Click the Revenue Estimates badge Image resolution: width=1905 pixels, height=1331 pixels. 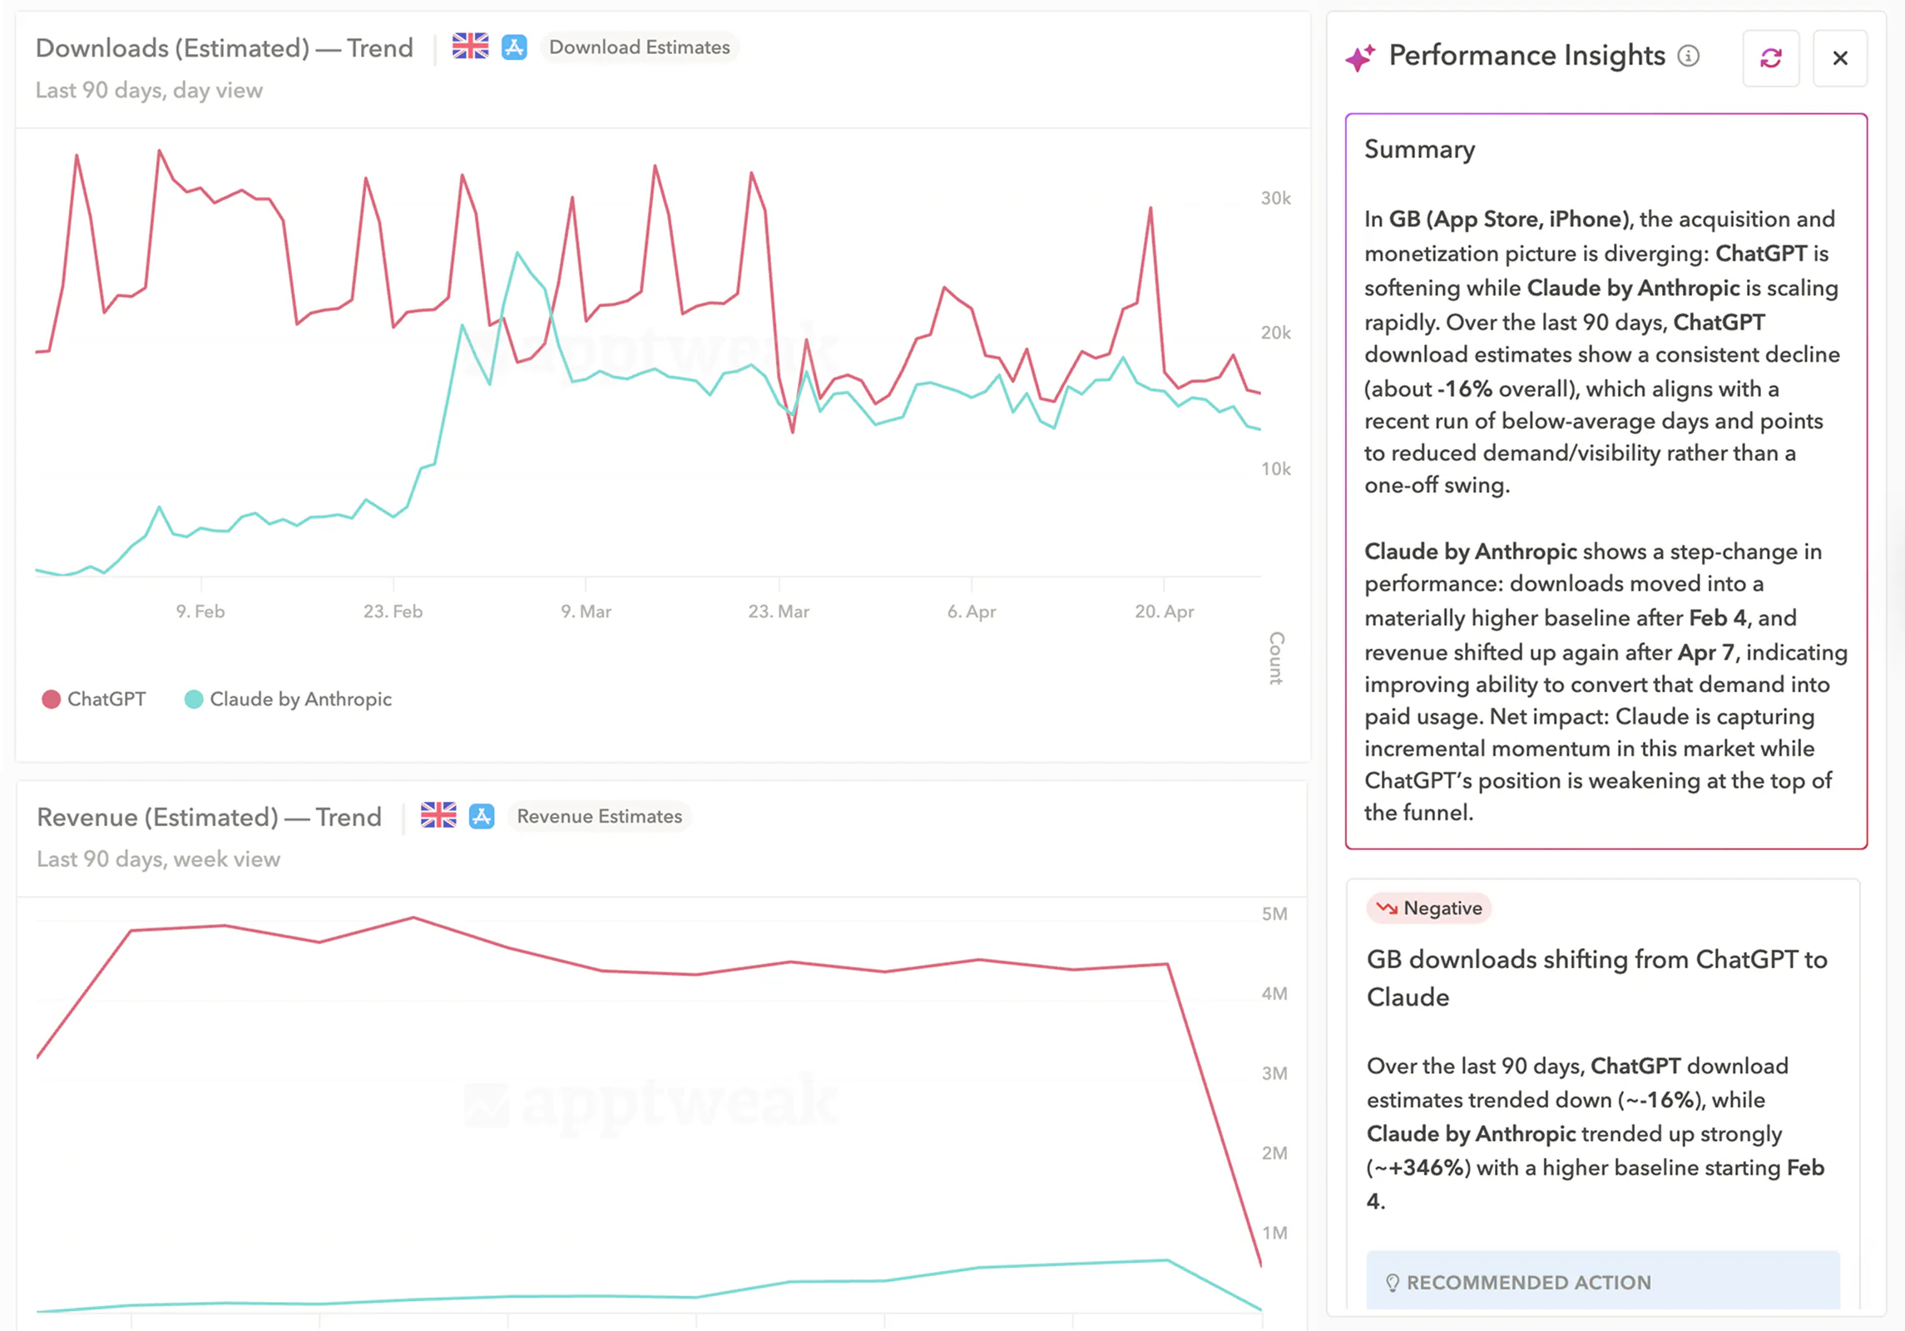coord(598,816)
